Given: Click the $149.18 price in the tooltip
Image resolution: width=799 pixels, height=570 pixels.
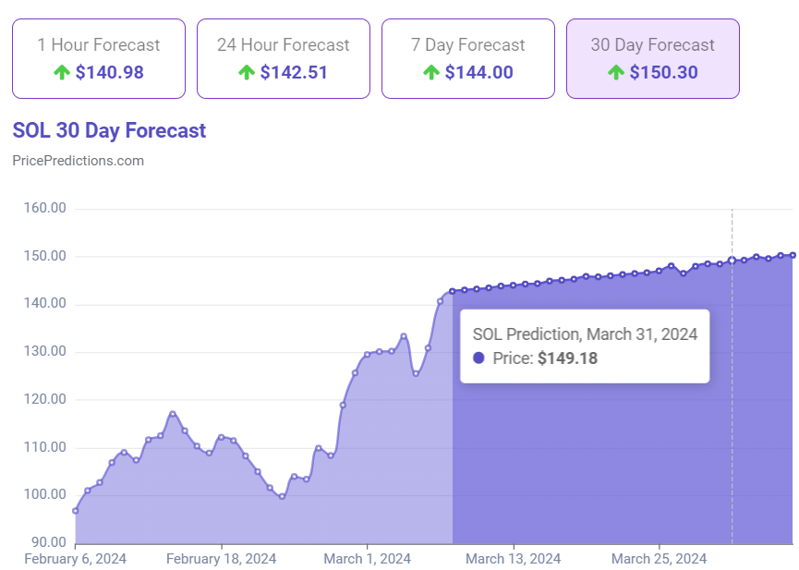Looking at the screenshot, I should (x=567, y=358).
